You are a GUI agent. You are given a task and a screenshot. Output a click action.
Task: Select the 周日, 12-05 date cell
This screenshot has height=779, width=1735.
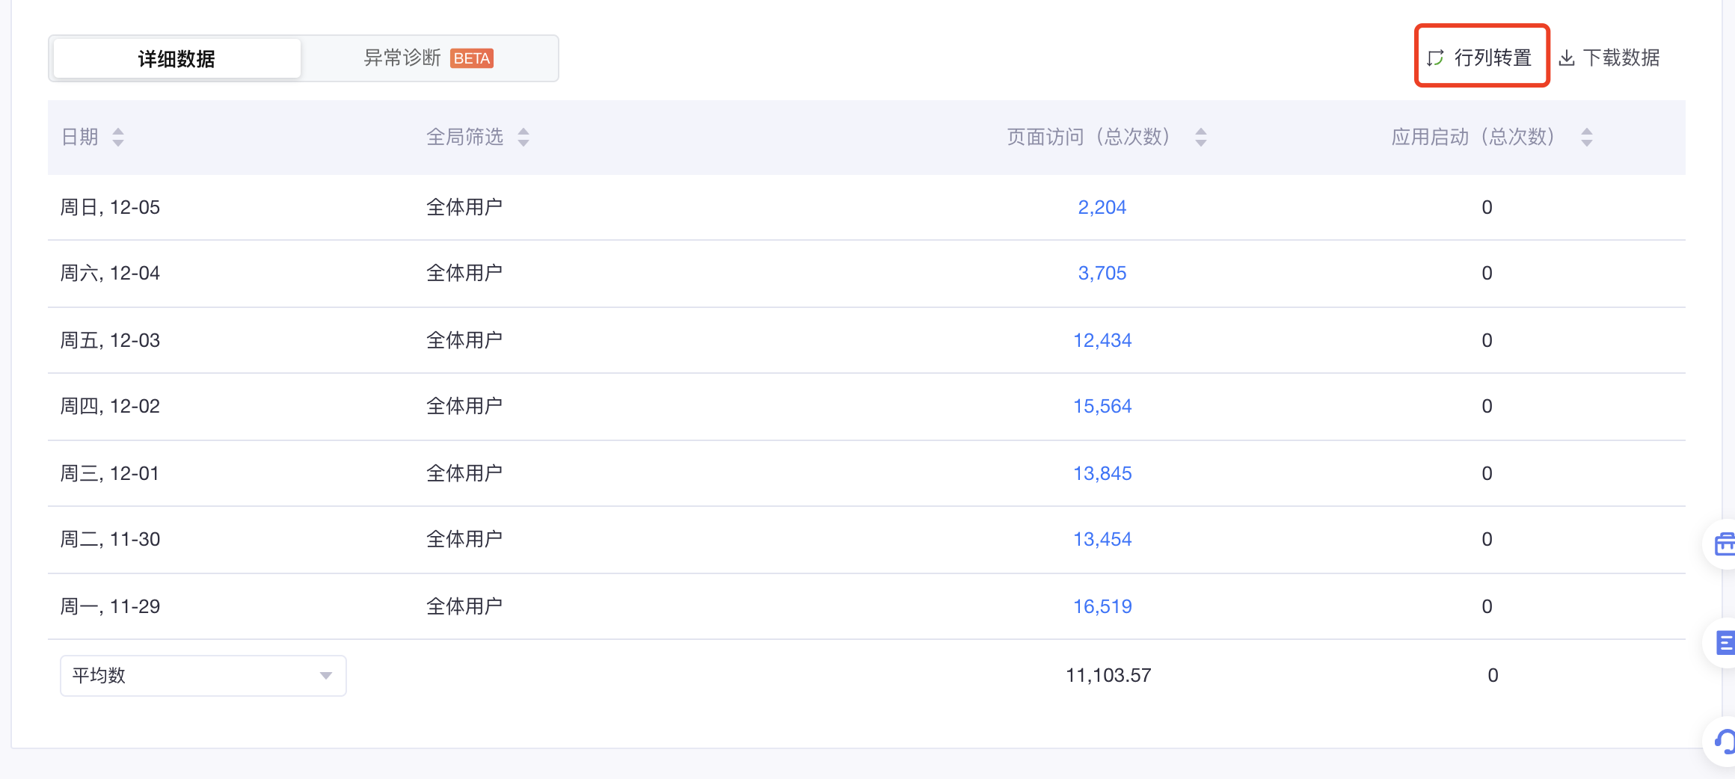pyautogui.click(x=110, y=207)
